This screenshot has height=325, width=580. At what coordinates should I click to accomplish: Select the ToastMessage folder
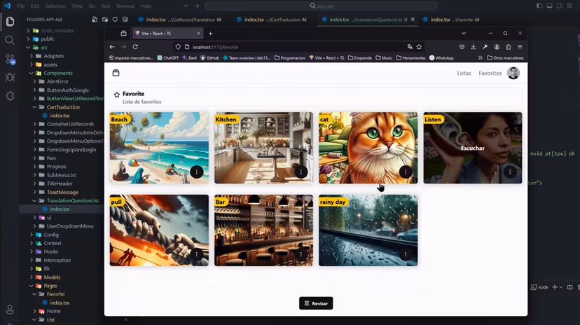click(x=62, y=192)
